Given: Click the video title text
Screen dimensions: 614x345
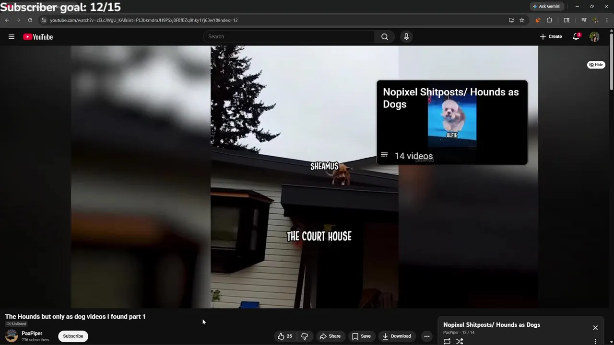Looking at the screenshot, I should [75, 317].
